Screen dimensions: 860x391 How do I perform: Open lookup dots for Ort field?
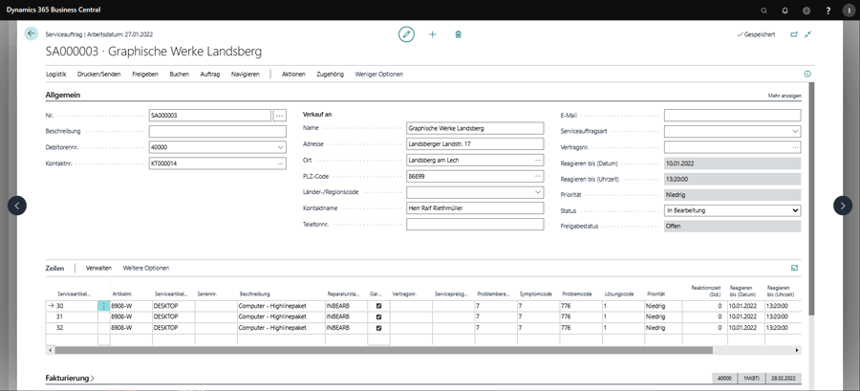point(538,161)
